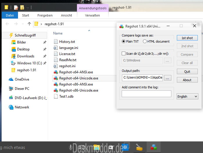Click the Task View taskbar icon
The width and height of the screenshot is (203, 153).
(82, 147)
